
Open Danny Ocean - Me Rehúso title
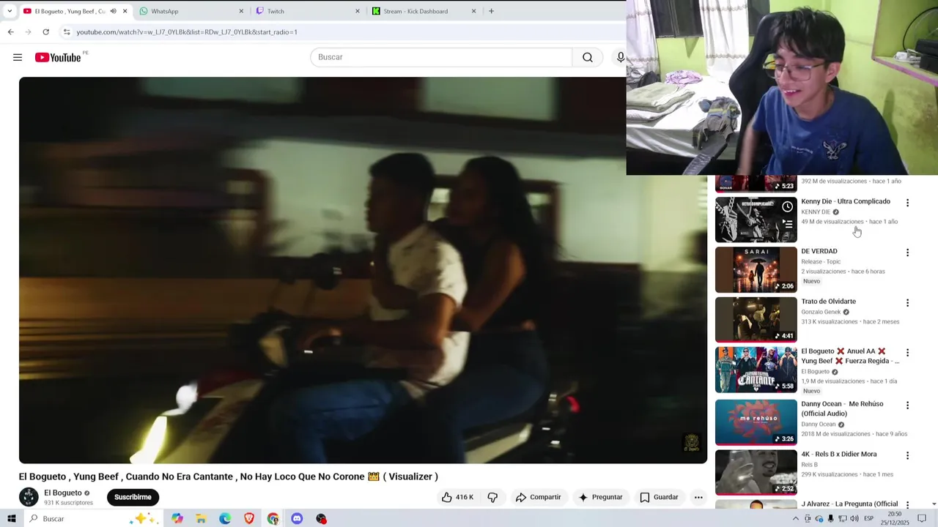[842, 408]
